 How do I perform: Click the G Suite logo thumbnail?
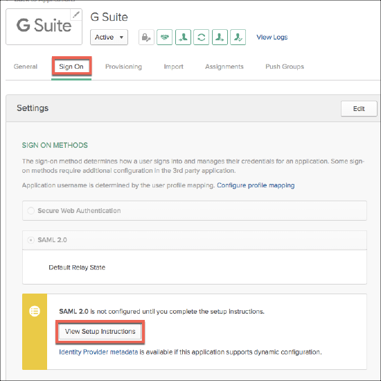pos(44,27)
